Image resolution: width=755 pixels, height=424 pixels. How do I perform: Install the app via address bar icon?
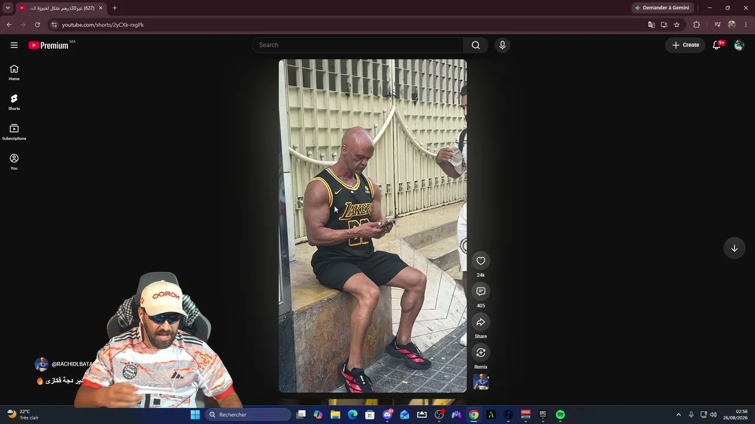coord(664,25)
